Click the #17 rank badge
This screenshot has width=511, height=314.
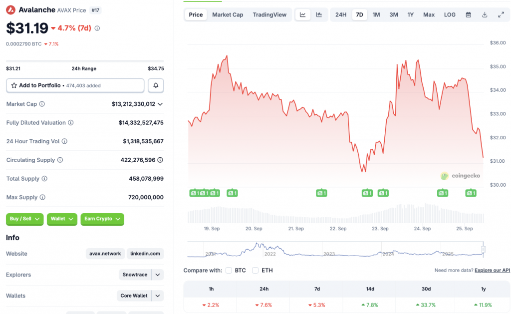(95, 10)
